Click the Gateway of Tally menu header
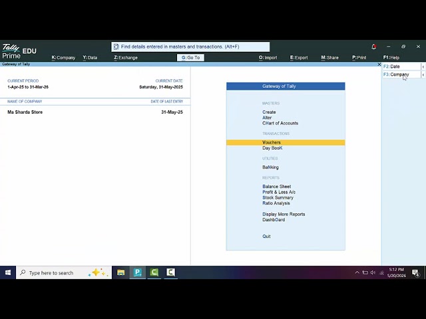The height and width of the screenshot is (319, 426). pyautogui.click(x=286, y=86)
